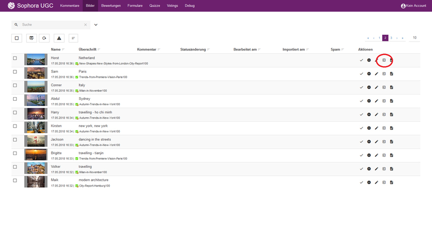The height and width of the screenshot is (234, 432).
Task: Tick the checkbox for Horst's row
Action: [x=15, y=58]
